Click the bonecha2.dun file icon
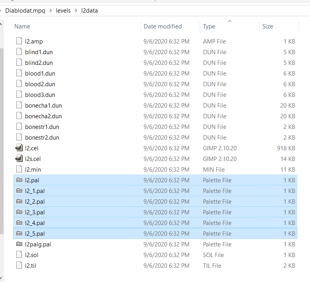The height and width of the screenshot is (282, 310). [x=19, y=115]
